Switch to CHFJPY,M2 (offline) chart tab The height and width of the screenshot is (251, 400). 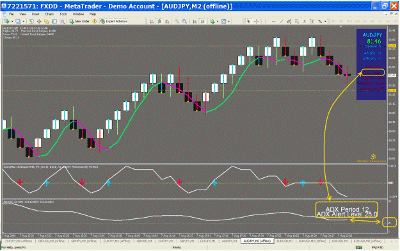coord(19,241)
